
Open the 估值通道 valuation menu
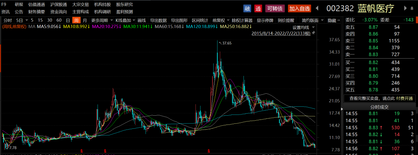click(36, 5)
